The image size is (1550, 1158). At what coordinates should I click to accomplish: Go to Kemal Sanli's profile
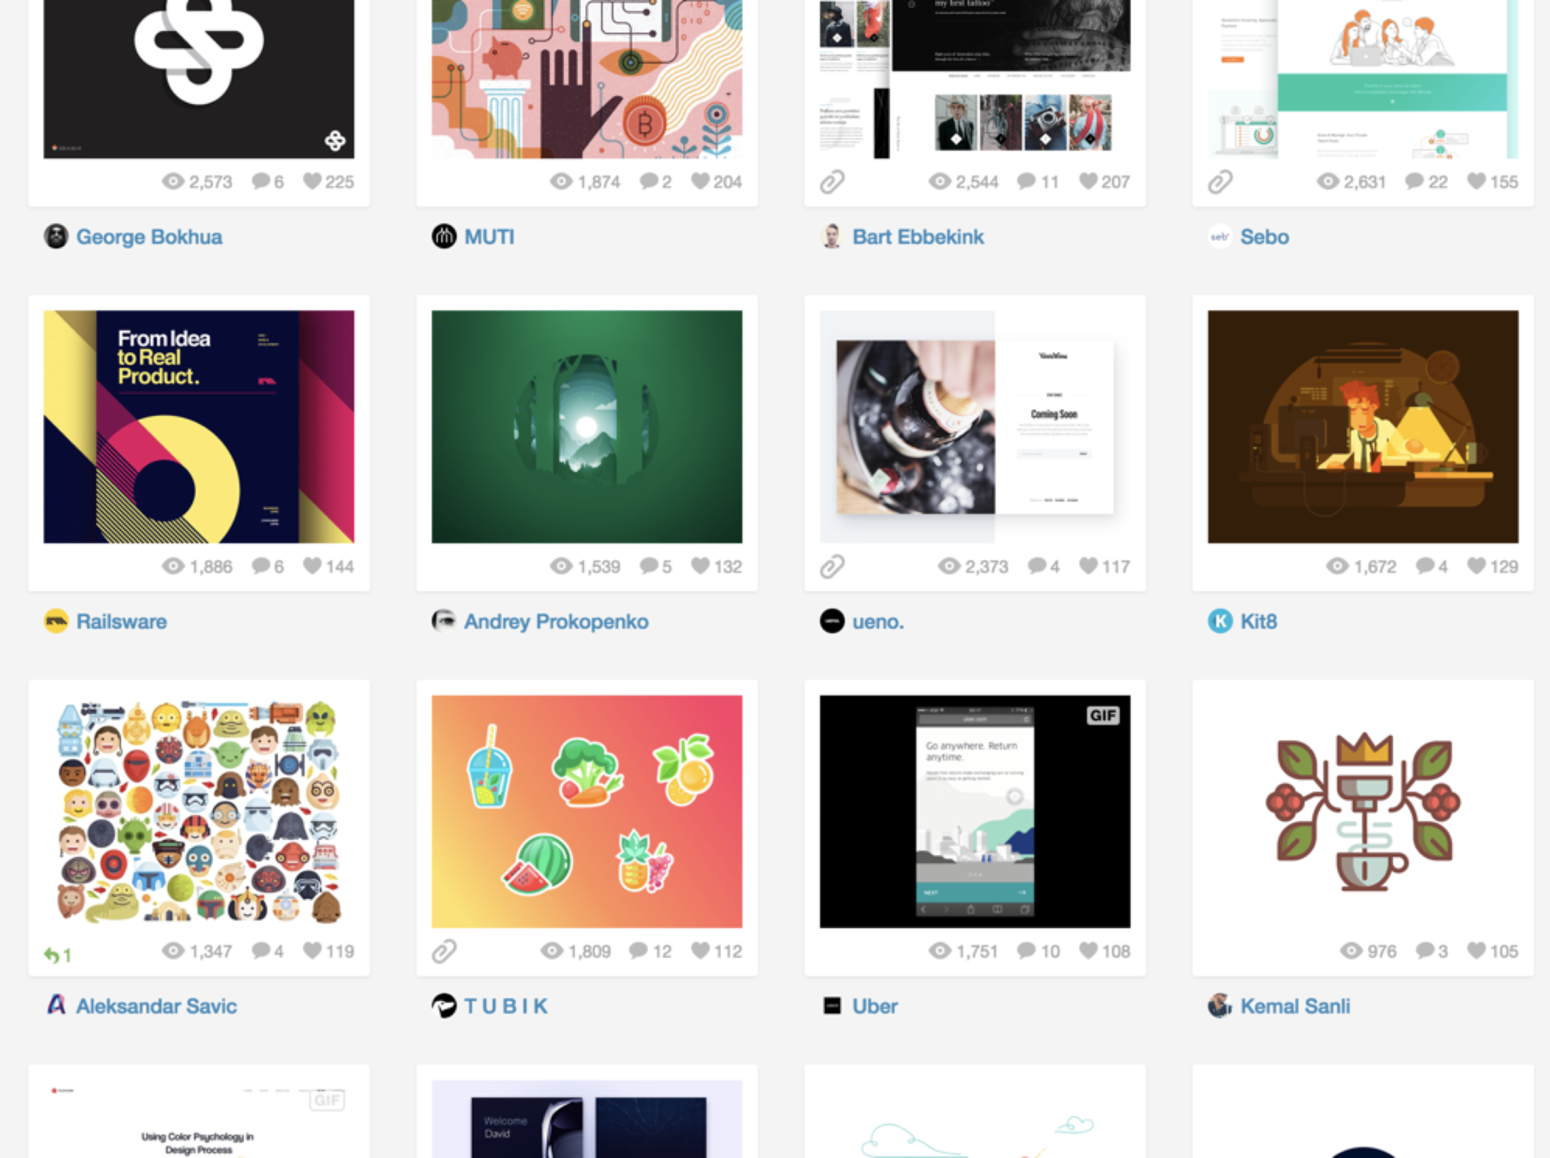[x=1295, y=1006]
